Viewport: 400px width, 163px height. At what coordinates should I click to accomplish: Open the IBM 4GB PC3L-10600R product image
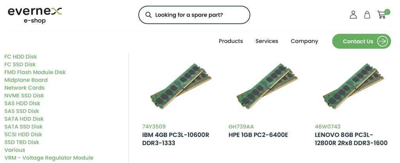(x=179, y=88)
